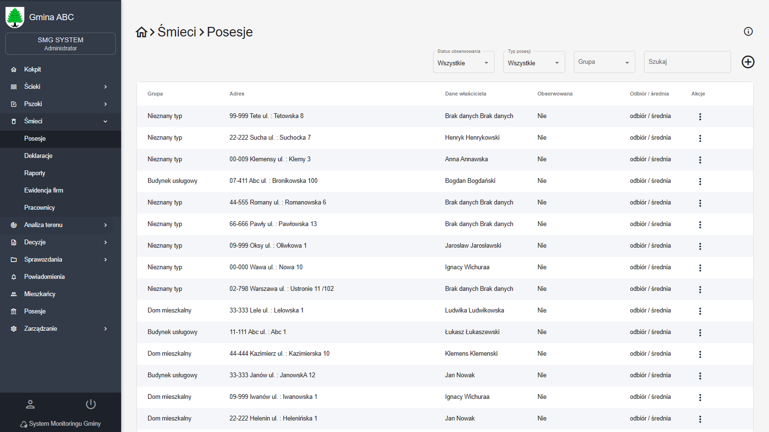The height and width of the screenshot is (432, 769).
Task: Open actions menu for Bogdan Bogdański row
Action: click(x=700, y=181)
